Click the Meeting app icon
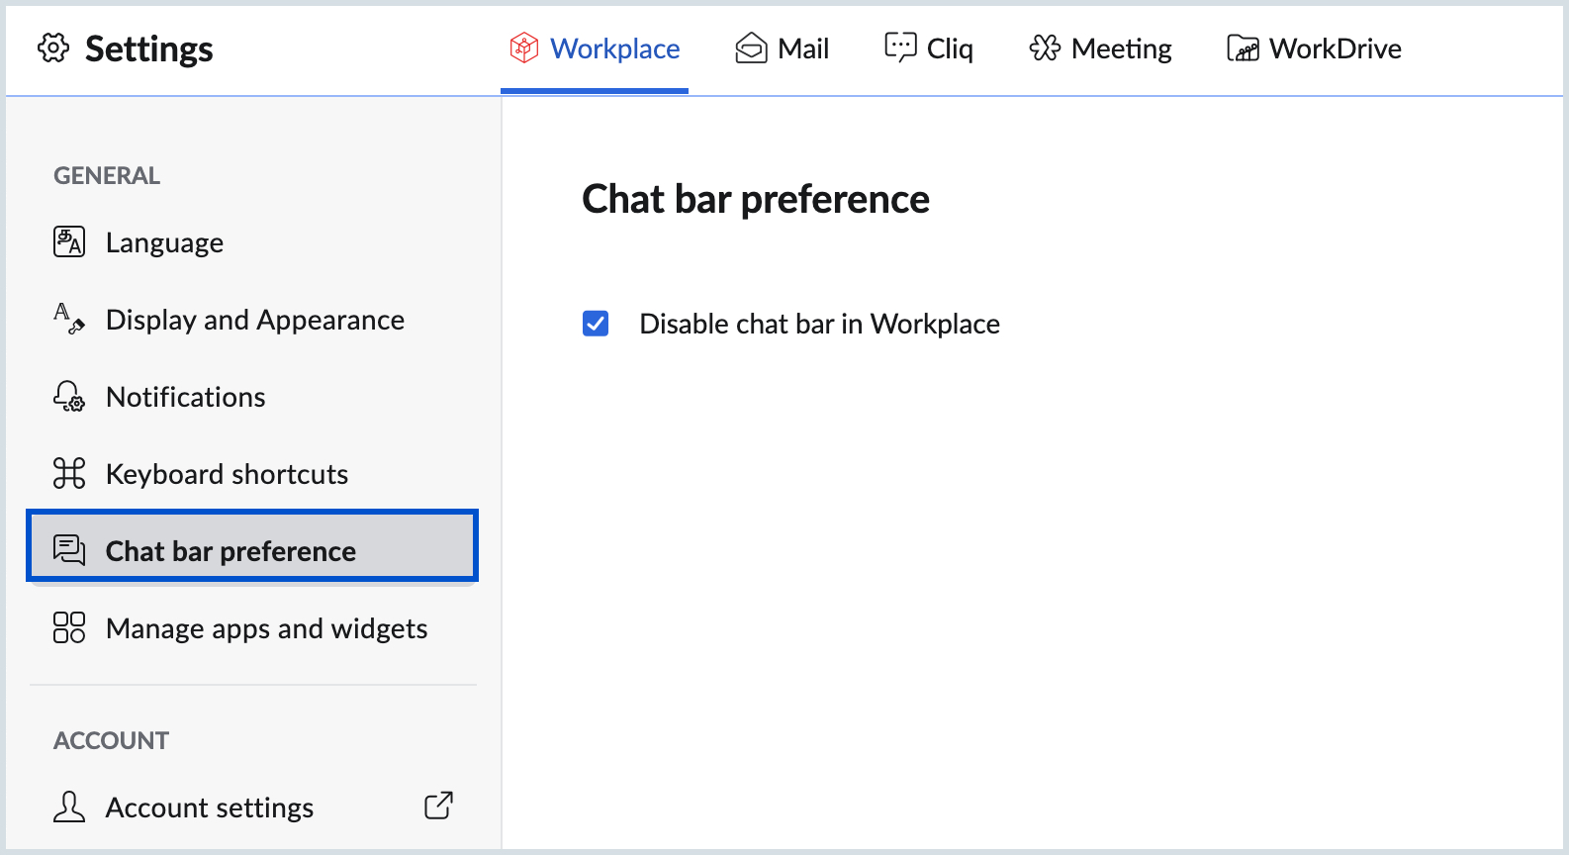This screenshot has height=855, width=1569. click(1045, 47)
